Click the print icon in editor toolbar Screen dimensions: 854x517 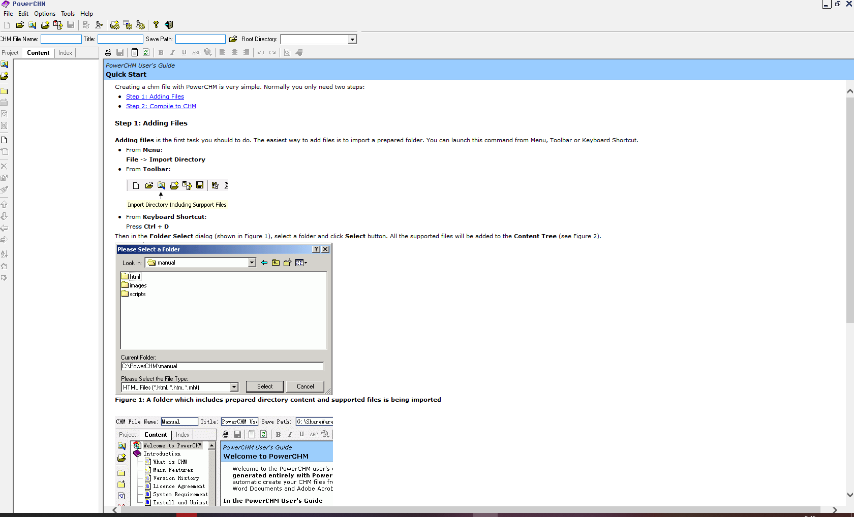click(x=108, y=52)
